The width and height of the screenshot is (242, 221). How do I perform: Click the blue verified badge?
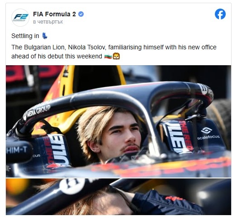pos(81,14)
